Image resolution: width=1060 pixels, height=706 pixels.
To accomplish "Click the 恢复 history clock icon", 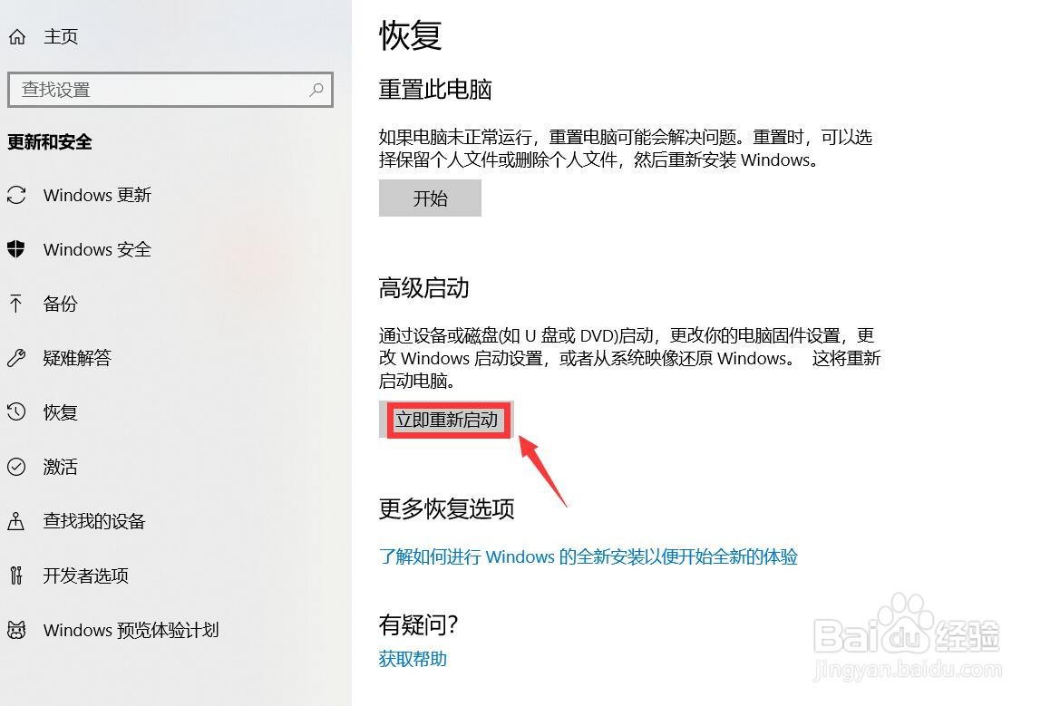I will 16,411.
